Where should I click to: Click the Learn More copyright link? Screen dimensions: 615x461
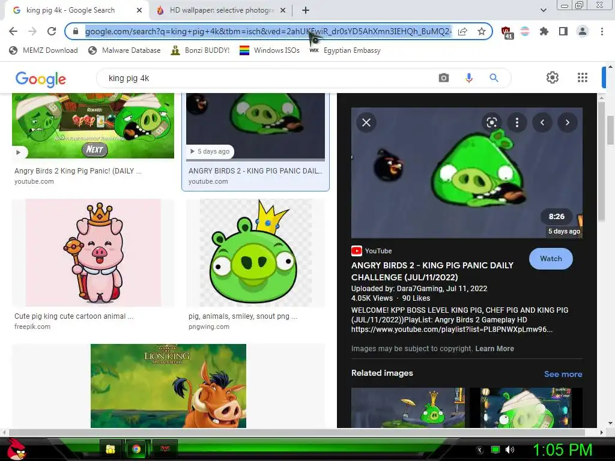(495, 349)
